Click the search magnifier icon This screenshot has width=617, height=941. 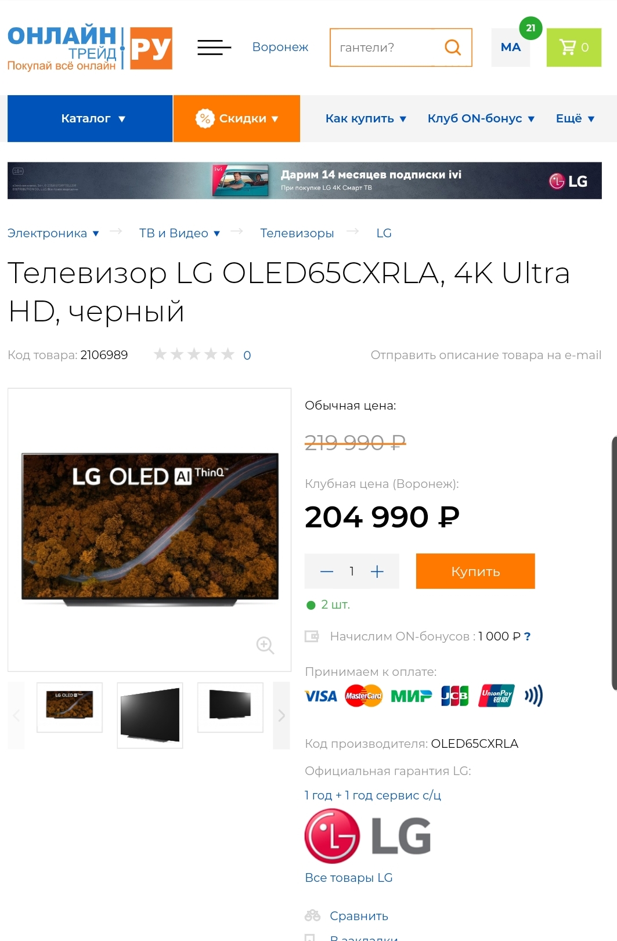453,47
